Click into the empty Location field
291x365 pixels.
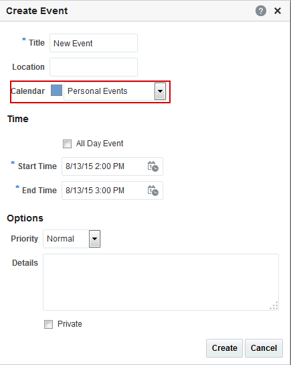click(94, 67)
